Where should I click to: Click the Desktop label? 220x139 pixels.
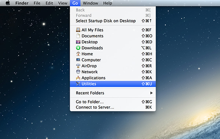coord(89,42)
